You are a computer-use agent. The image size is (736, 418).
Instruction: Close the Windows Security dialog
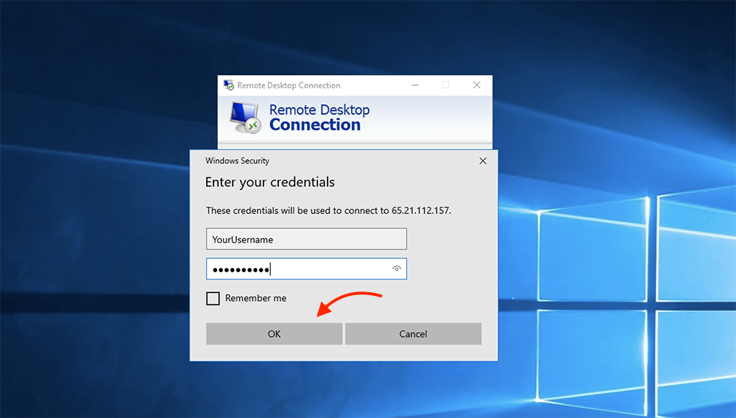[483, 161]
